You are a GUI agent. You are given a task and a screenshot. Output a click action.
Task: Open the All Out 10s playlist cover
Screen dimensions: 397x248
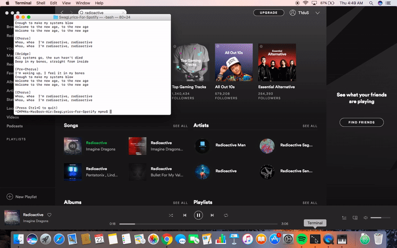[234, 62]
